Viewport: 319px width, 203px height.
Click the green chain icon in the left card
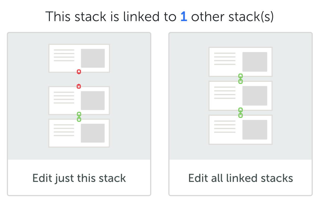click(79, 117)
